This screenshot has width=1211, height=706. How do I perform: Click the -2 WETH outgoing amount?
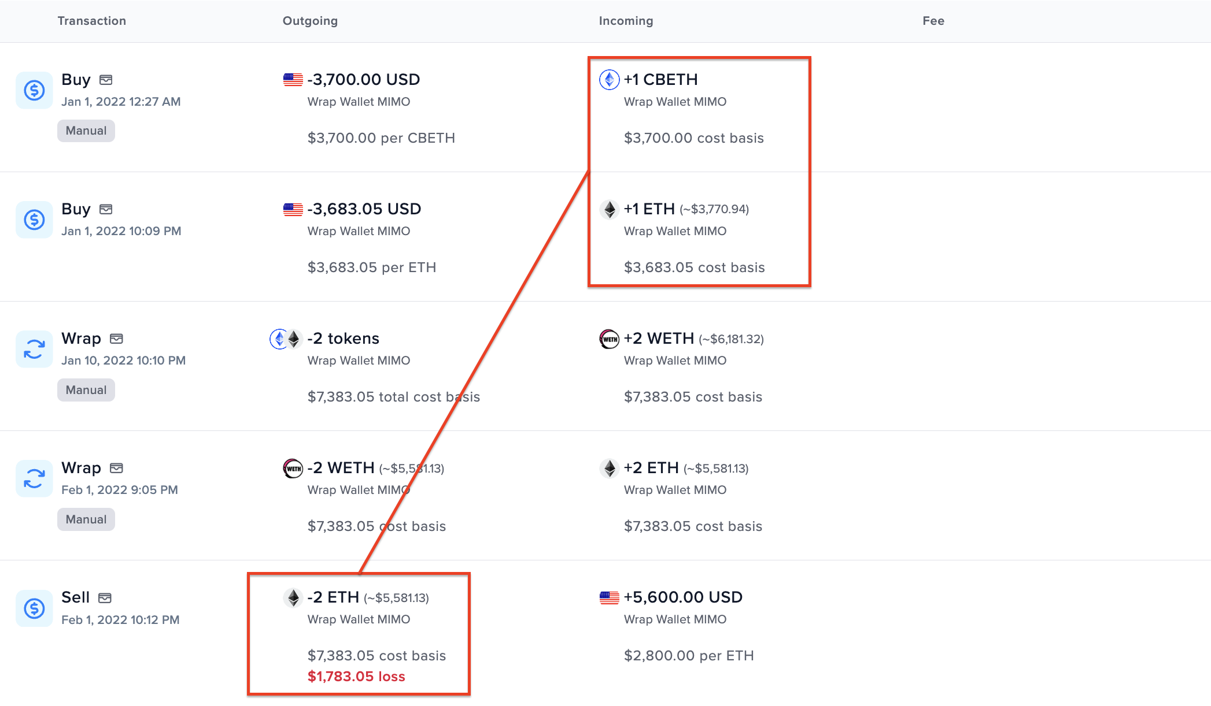click(341, 468)
